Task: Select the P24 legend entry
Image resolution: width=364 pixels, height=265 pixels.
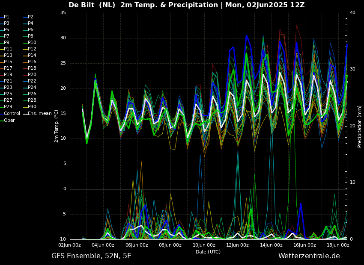Action: pyautogui.click(x=32, y=88)
